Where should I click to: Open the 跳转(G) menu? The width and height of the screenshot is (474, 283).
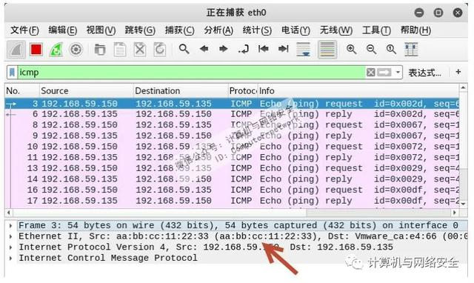coord(140,30)
